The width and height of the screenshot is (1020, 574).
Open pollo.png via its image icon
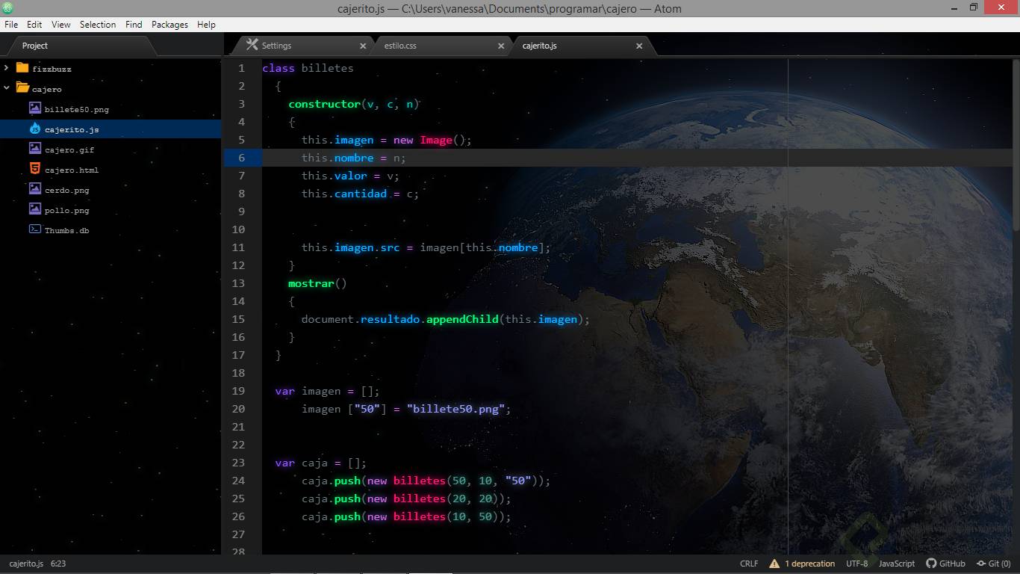point(35,209)
